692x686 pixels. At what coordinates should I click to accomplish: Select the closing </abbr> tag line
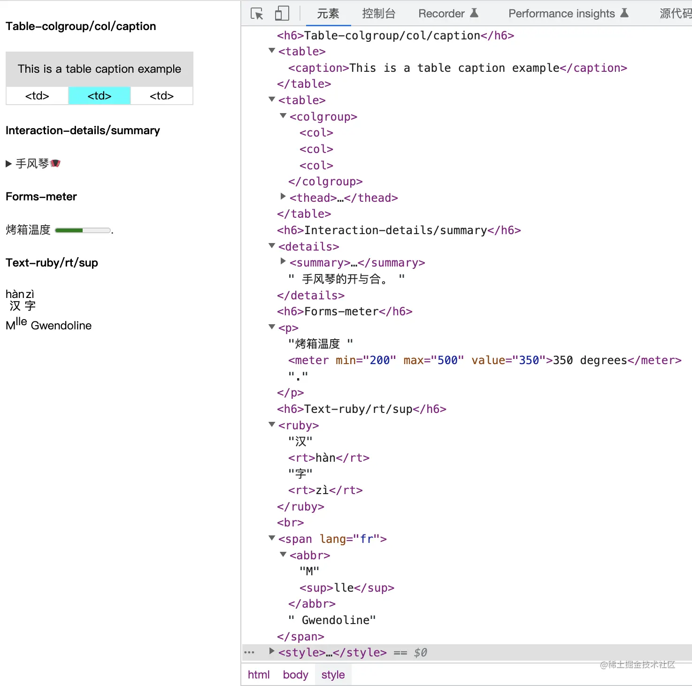pos(312,604)
